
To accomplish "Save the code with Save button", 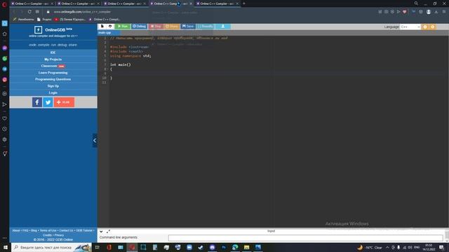I will (x=188, y=27).
